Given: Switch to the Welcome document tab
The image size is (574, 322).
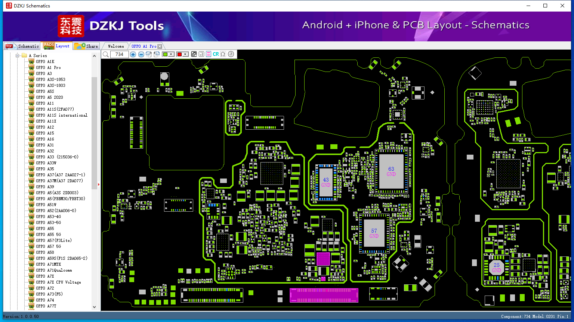Looking at the screenshot, I should point(116,46).
